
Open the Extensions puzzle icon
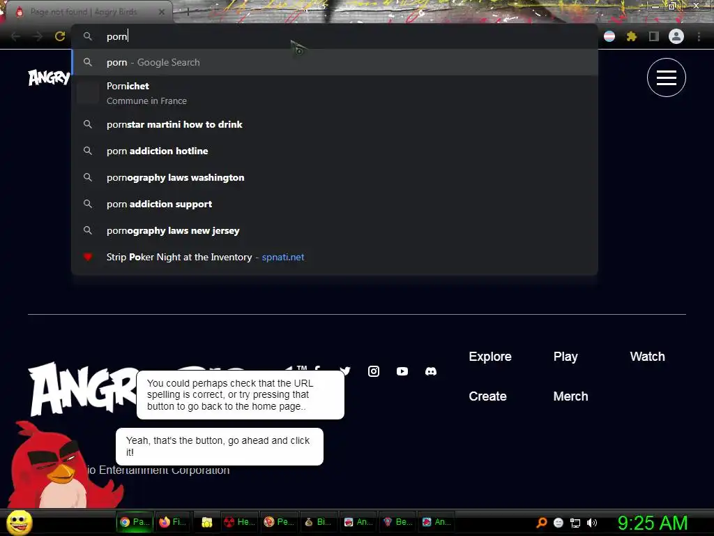coord(632,36)
